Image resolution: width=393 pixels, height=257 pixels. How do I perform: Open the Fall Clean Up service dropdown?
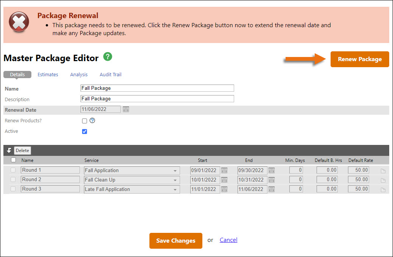(x=176, y=180)
